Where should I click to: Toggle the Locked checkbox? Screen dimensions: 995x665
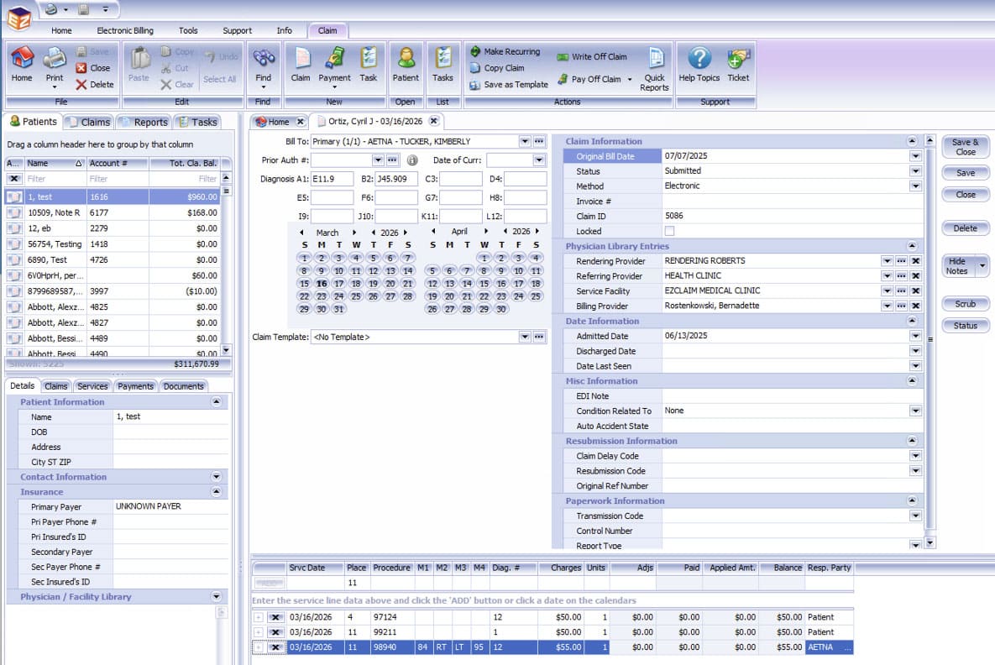(x=669, y=231)
